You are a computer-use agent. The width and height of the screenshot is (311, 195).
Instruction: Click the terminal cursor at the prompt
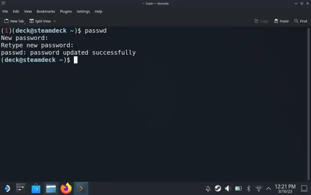76,60
